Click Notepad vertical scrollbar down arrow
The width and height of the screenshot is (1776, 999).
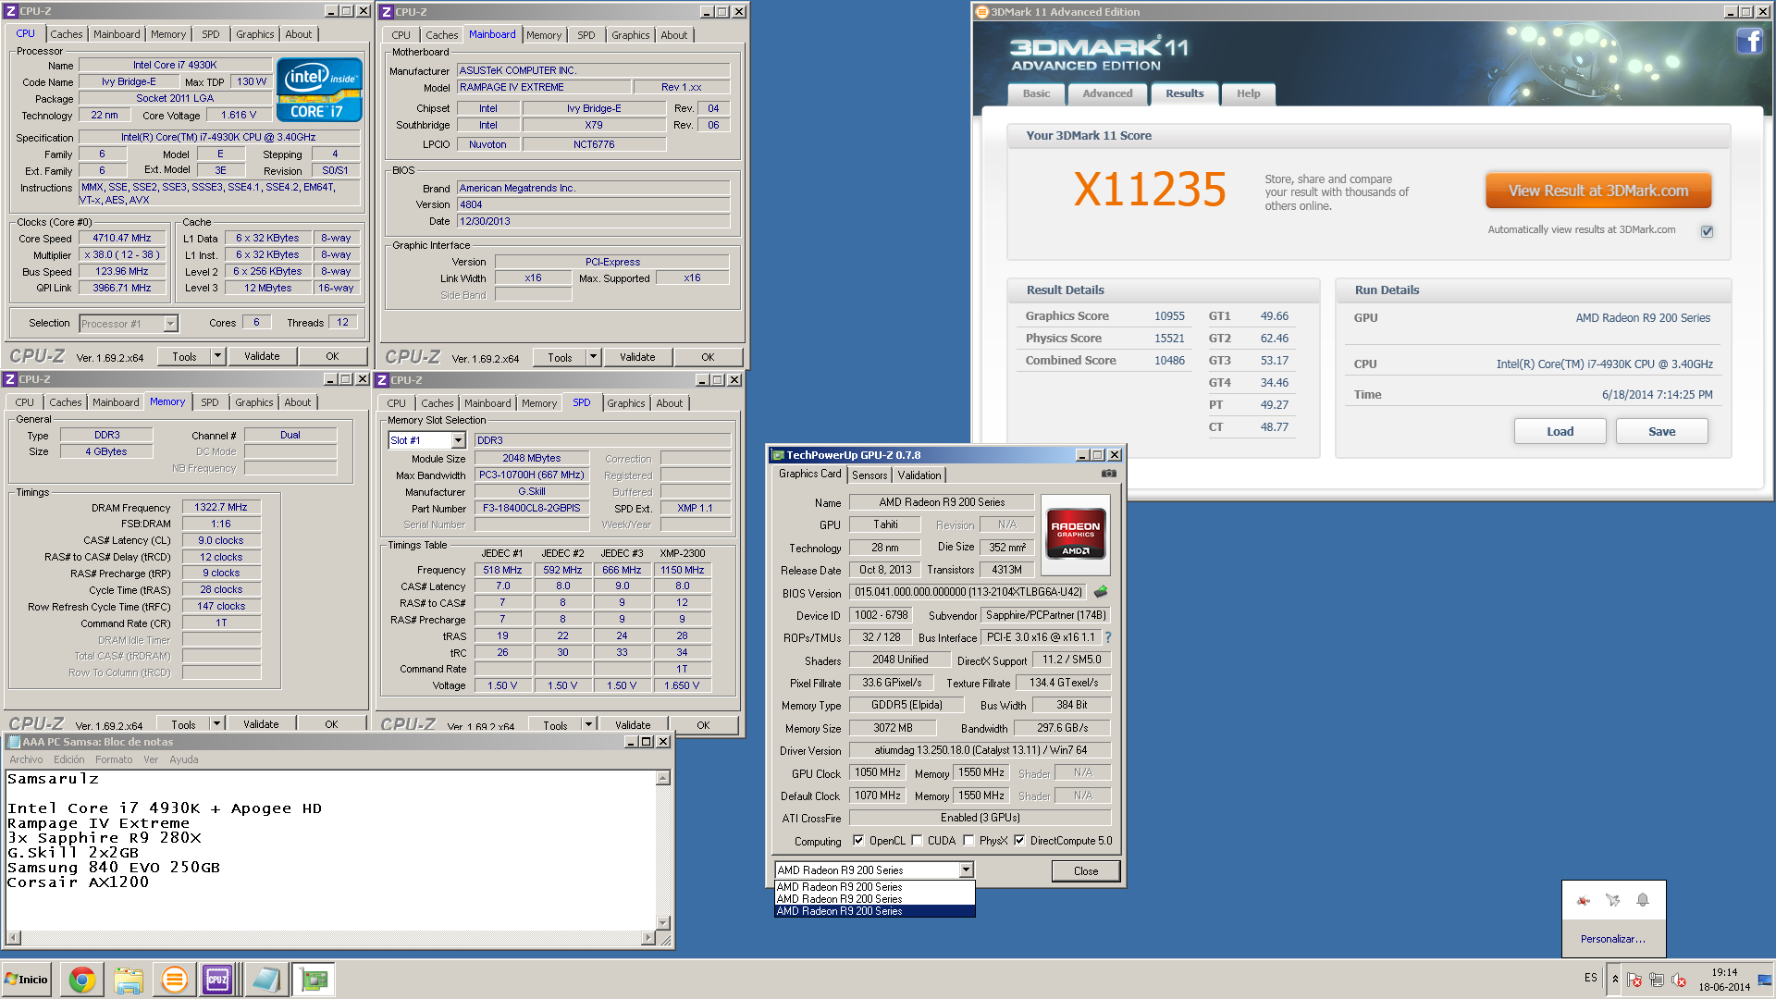tap(662, 922)
